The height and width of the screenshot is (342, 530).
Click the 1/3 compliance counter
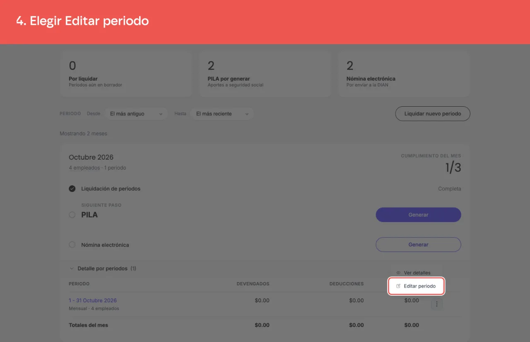click(453, 167)
